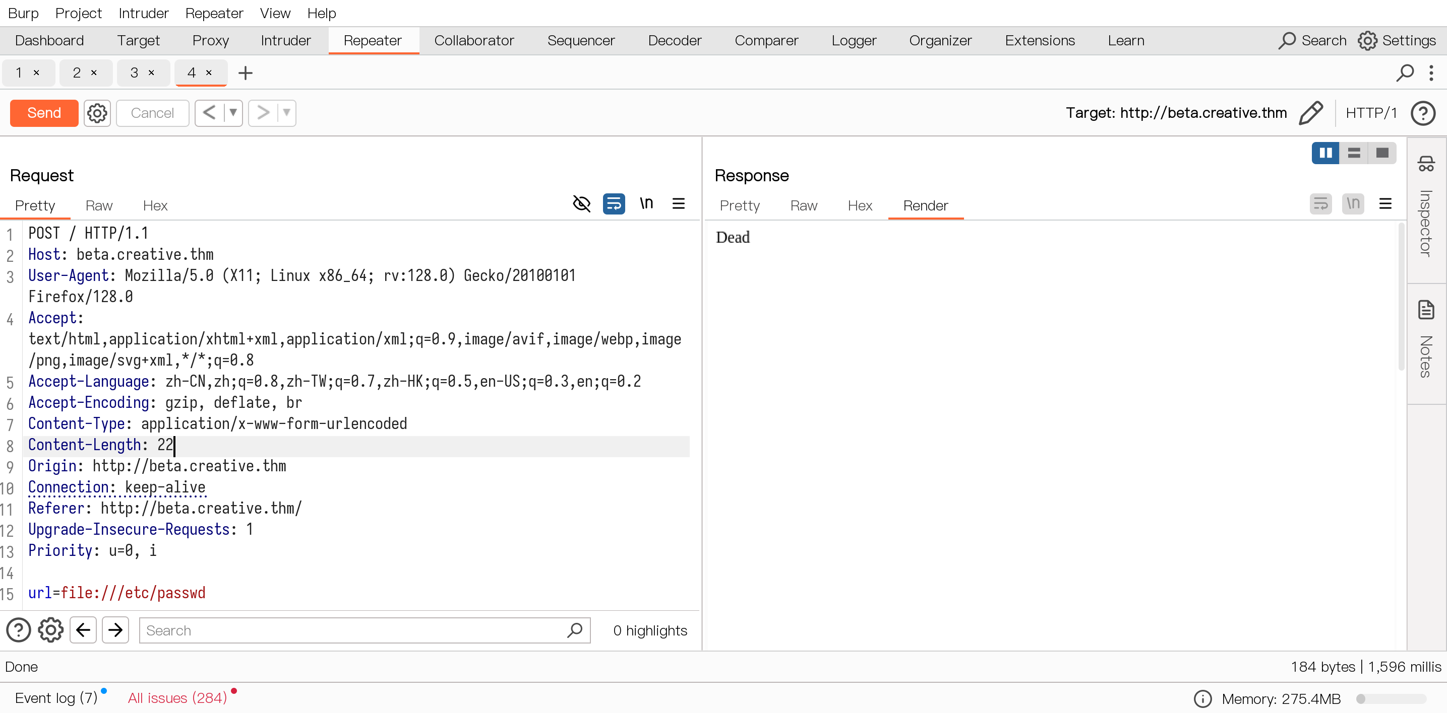Select combined tabbed layout view
The image size is (1447, 713).
pyautogui.click(x=1382, y=153)
